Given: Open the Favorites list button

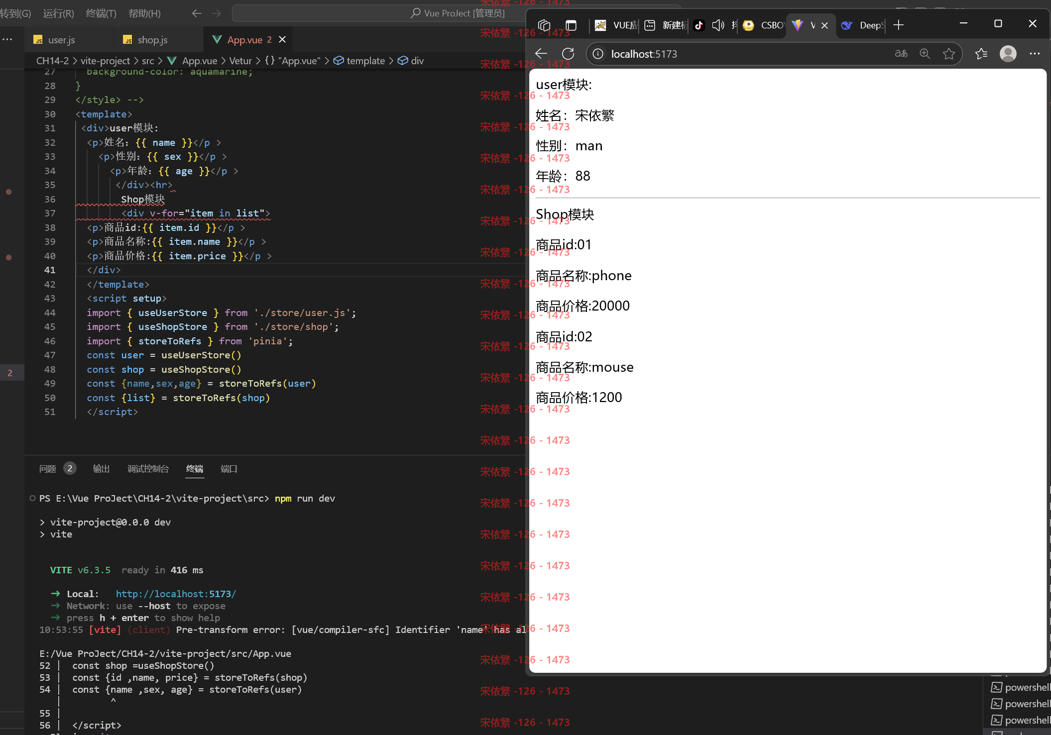Looking at the screenshot, I should pyautogui.click(x=981, y=53).
